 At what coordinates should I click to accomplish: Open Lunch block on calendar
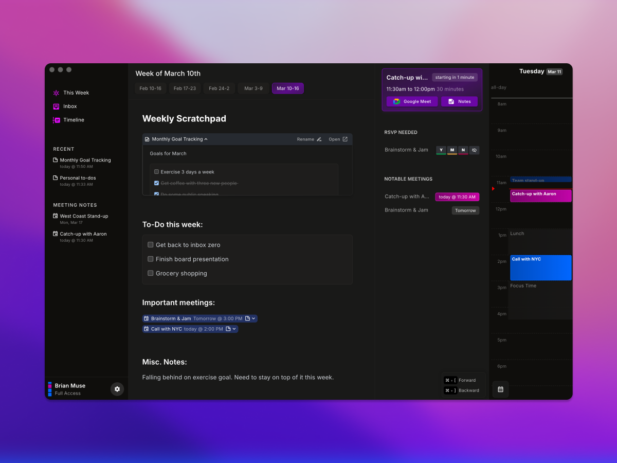tap(540, 242)
